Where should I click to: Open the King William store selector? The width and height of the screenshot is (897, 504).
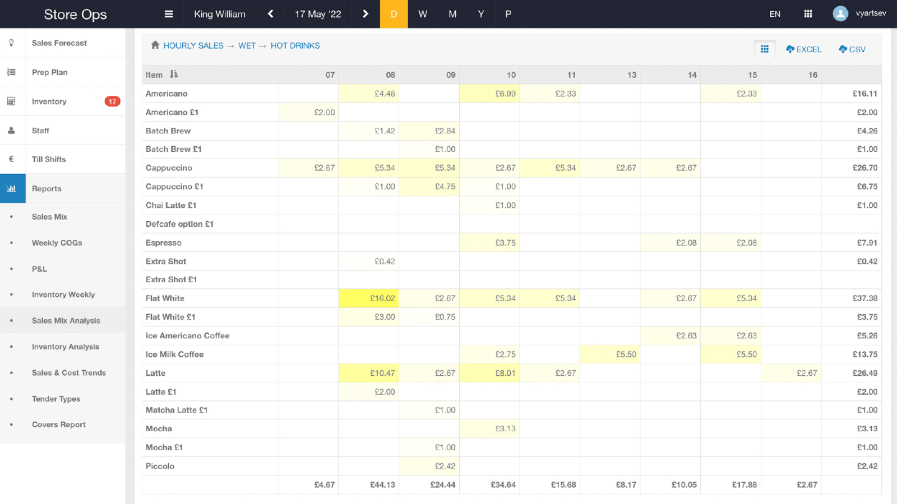220,14
